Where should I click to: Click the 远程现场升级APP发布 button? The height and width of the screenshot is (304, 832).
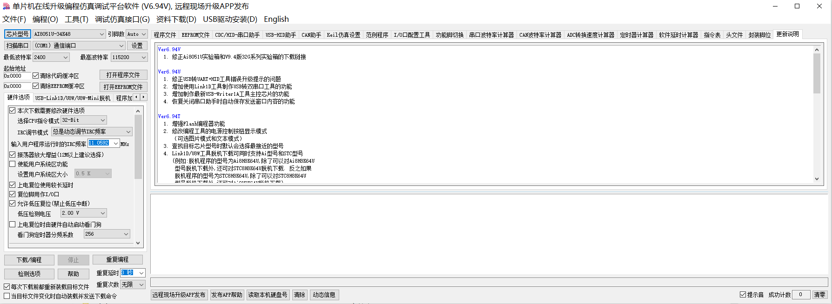pyautogui.click(x=179, y=295)
